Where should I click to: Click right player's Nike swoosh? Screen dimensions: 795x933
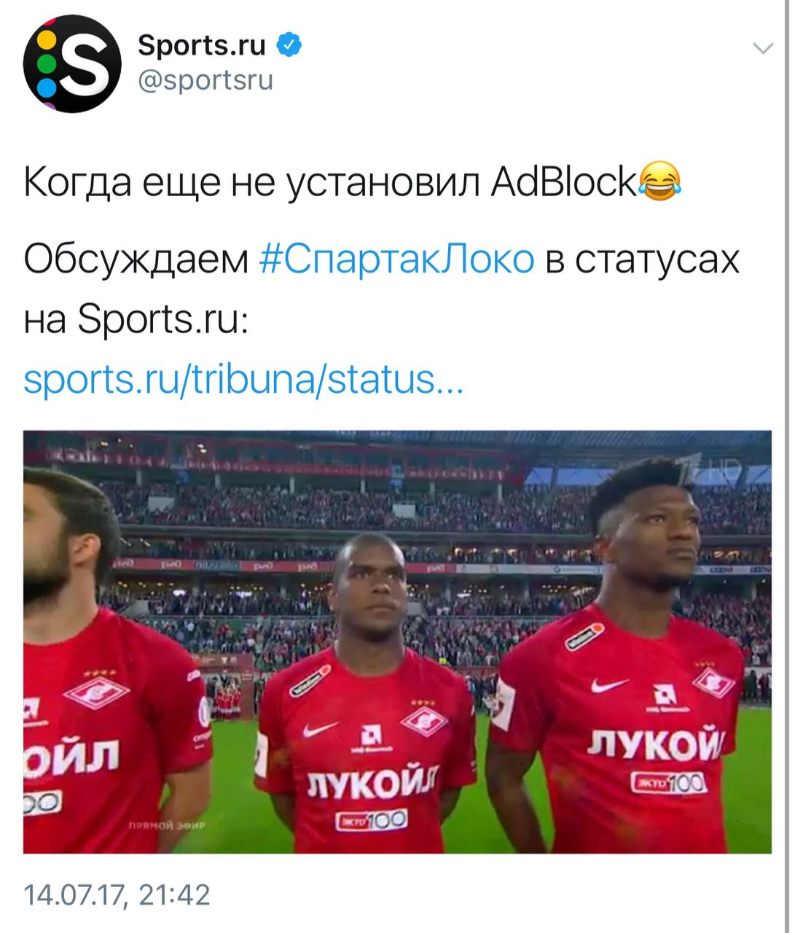pyautogui.click(x=609, y=685)
